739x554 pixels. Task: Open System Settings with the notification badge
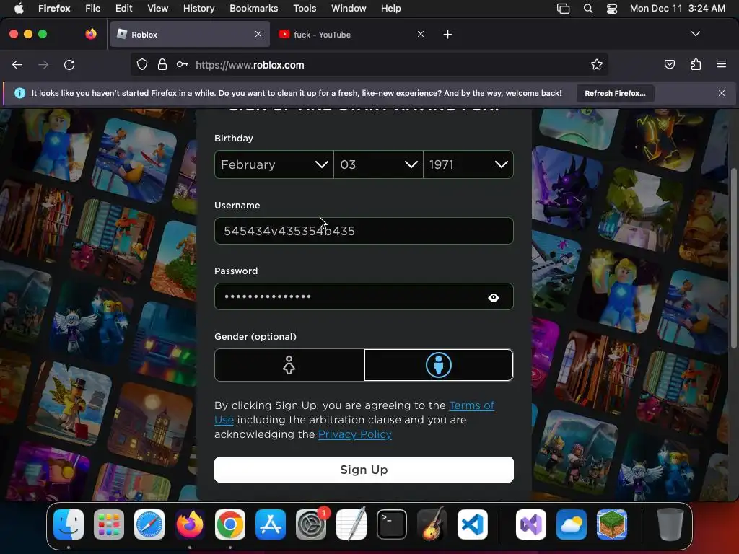(x=311, y=524)
